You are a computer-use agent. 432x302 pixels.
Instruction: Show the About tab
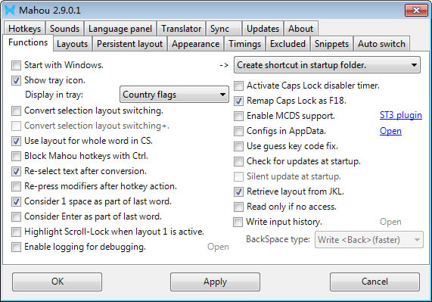tap(300, 29)
